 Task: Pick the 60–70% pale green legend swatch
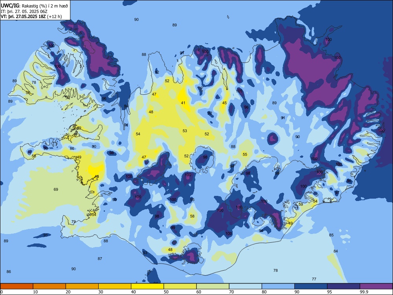pos(213,286)
